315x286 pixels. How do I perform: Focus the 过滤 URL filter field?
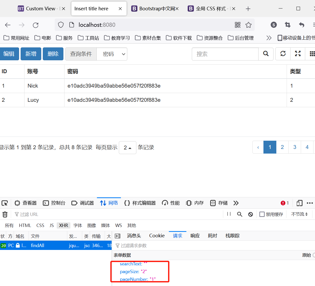(x=117, y=214)
